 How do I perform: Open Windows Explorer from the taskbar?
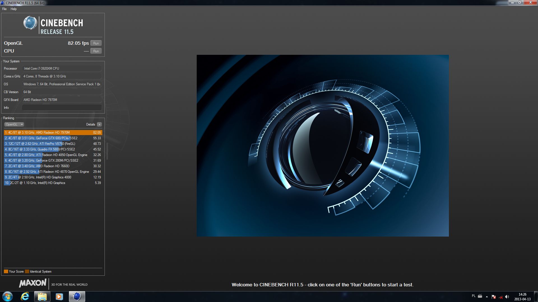click(42, 296)
